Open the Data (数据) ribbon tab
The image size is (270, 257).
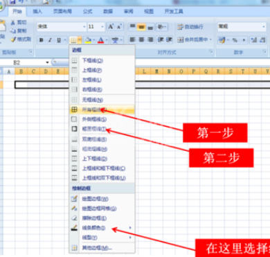pyautogui.click(x=108, y=11)
